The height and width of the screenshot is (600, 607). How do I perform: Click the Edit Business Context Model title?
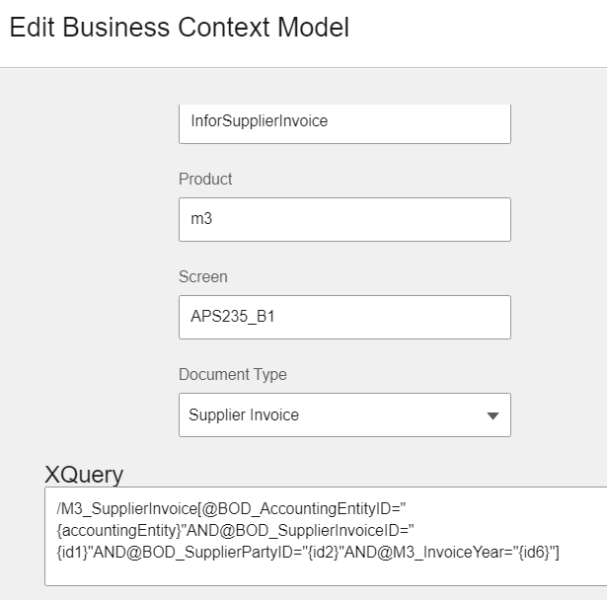[179, 28]
